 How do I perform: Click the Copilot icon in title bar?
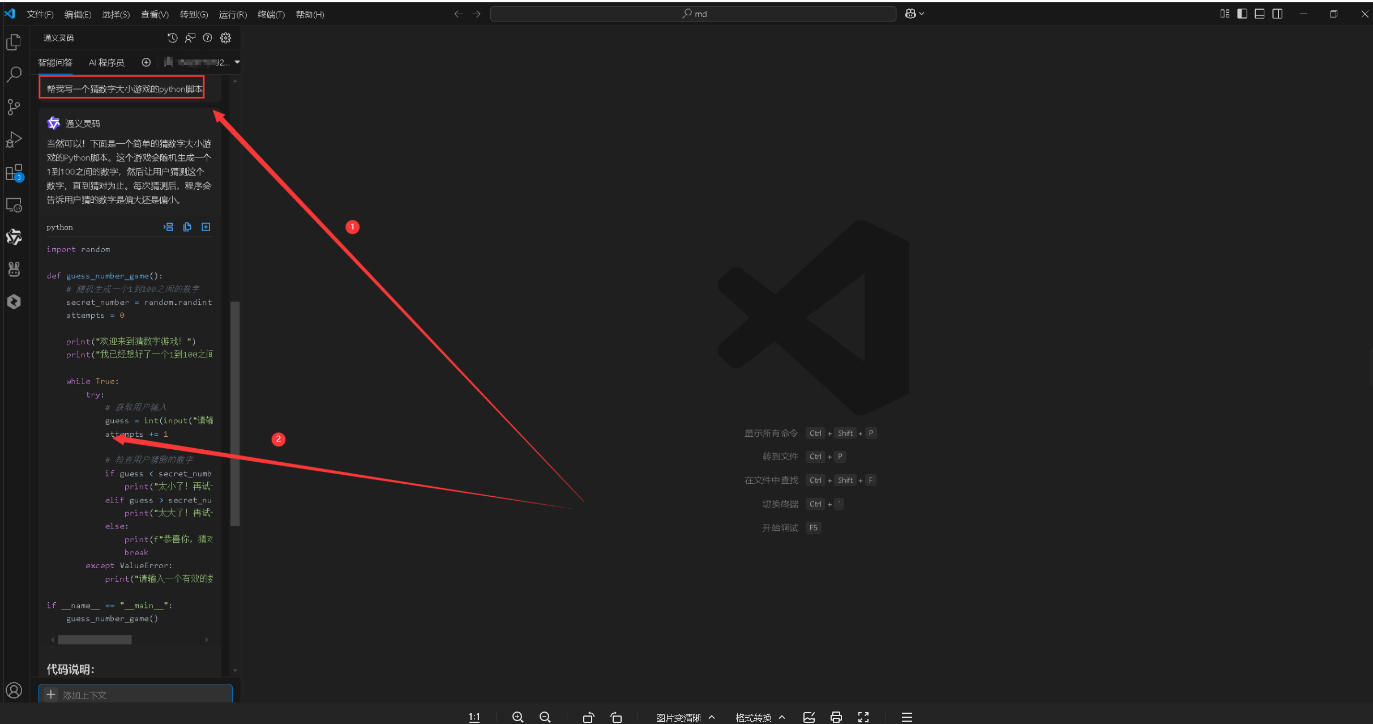click(x=910, y=14)
